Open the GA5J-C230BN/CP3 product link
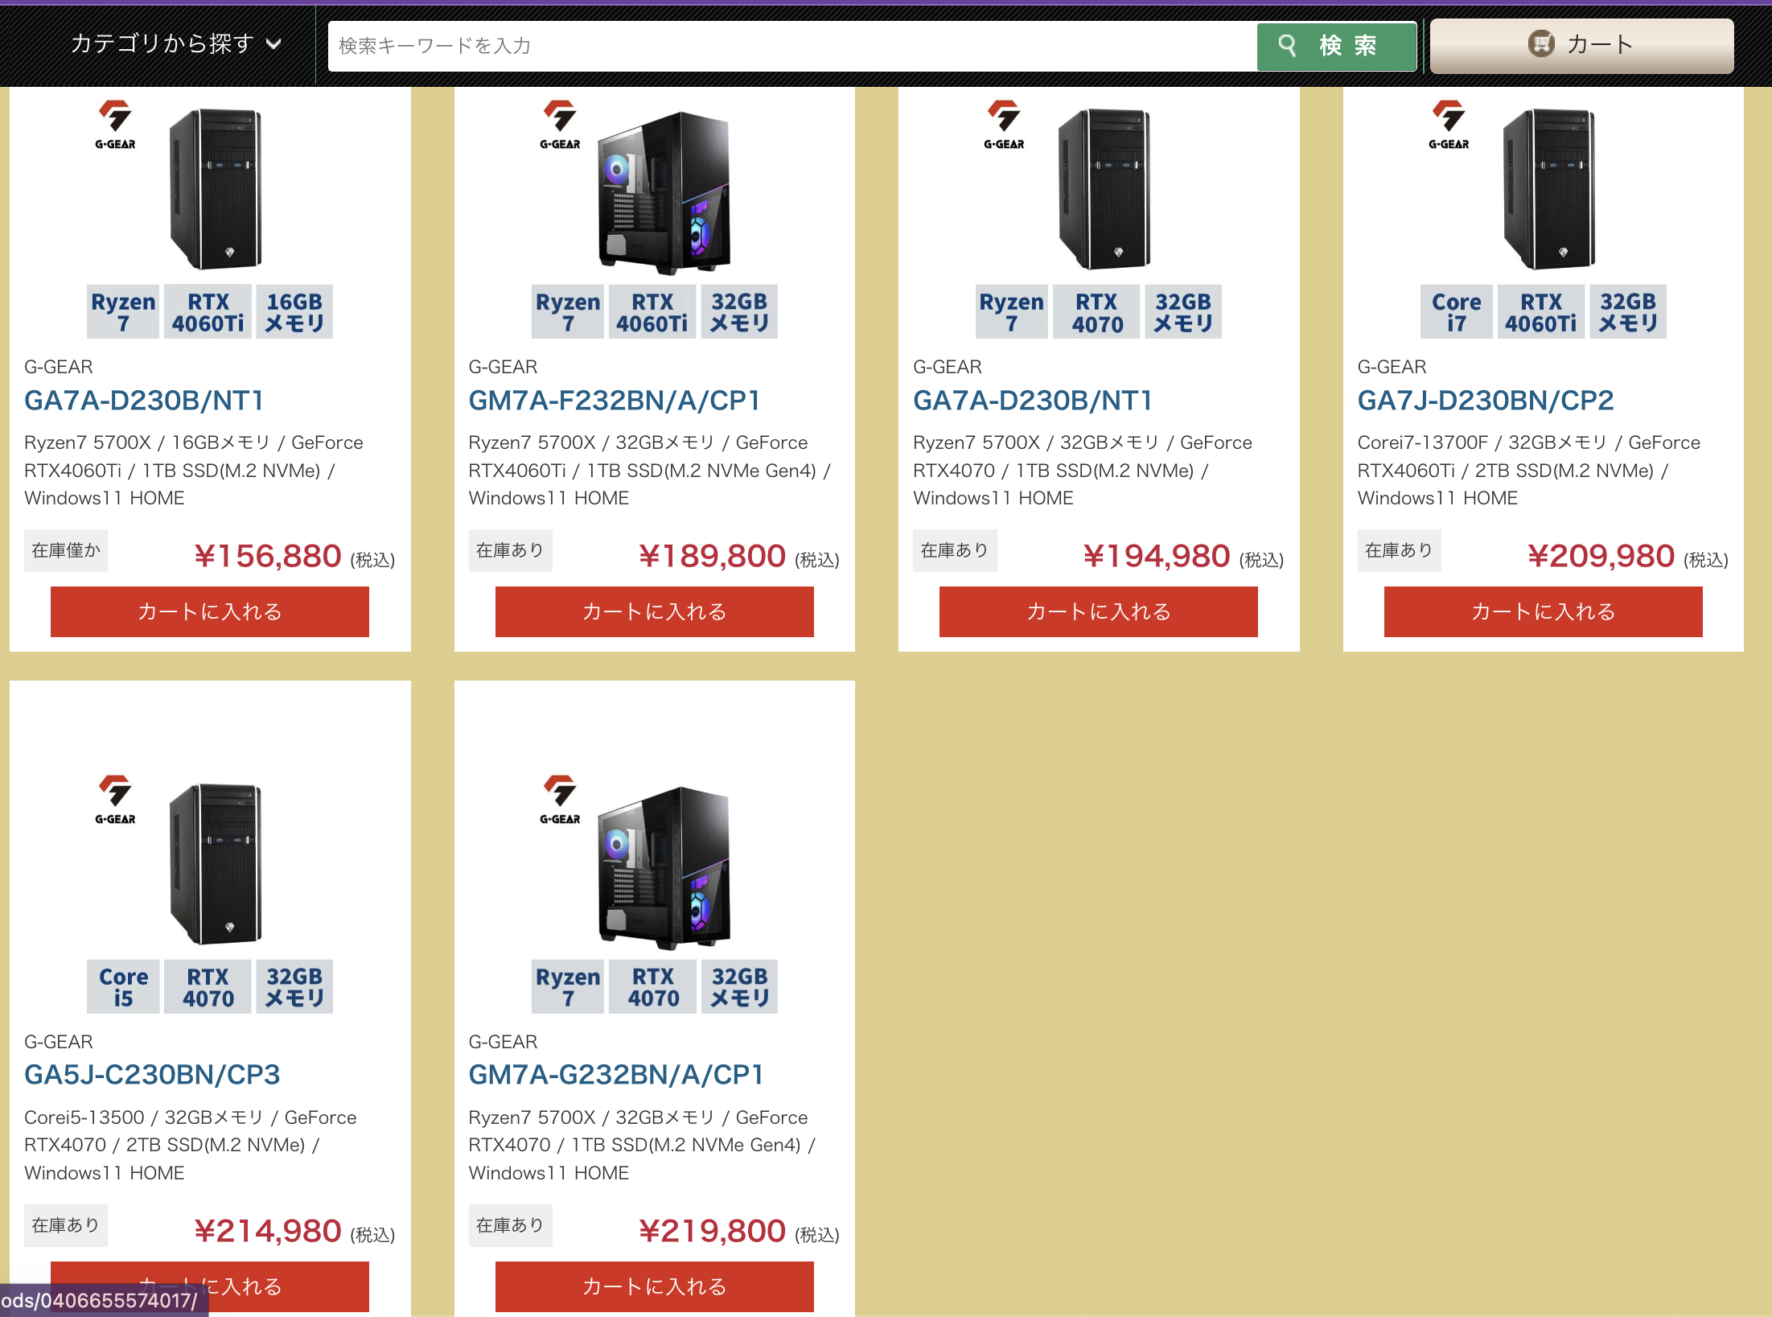 (152, 1075)
